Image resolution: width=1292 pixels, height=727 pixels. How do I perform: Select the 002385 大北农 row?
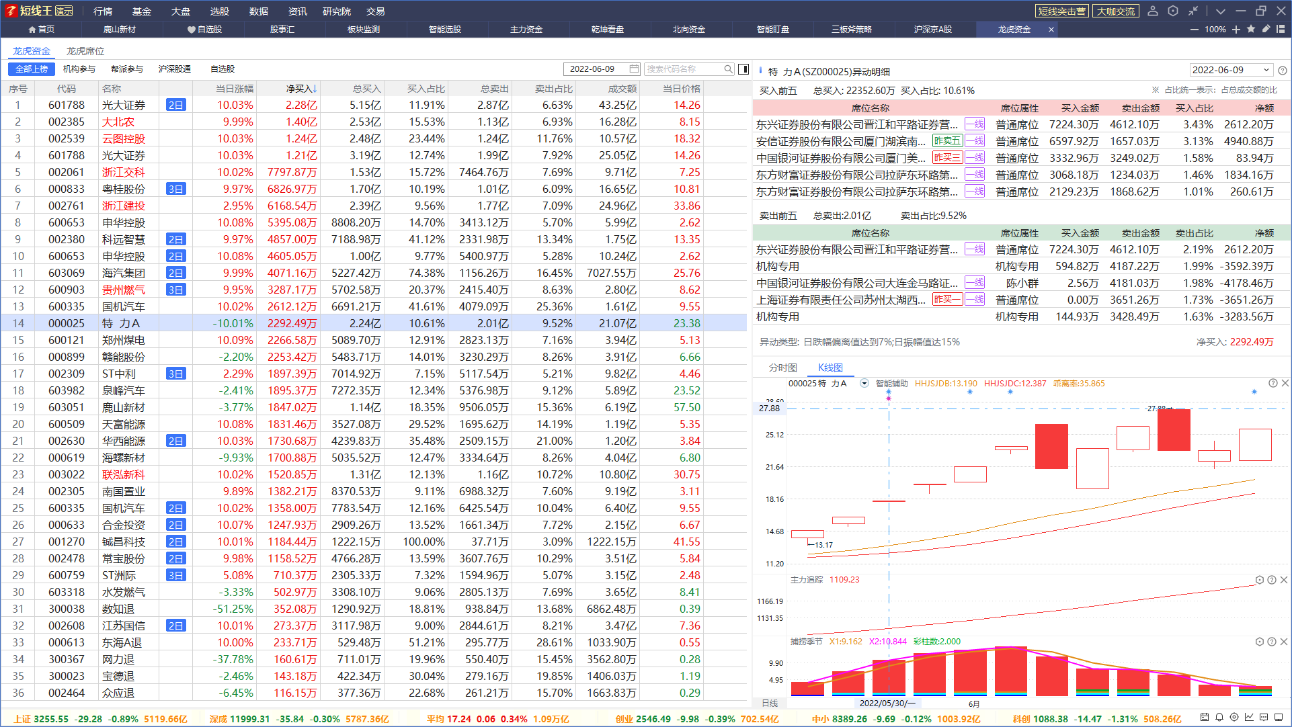pyautogui.click(x=374, y=122)
